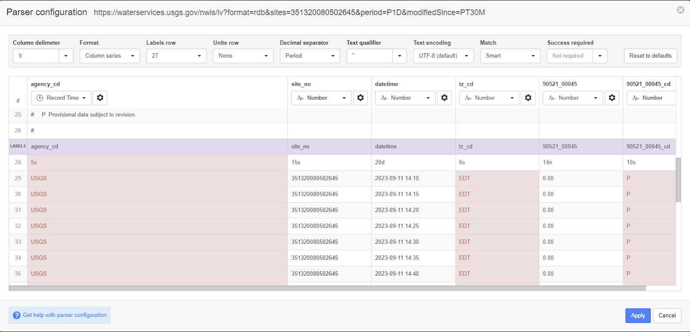Click the '#' cell in row 26
690x332 pixels.
157,130
